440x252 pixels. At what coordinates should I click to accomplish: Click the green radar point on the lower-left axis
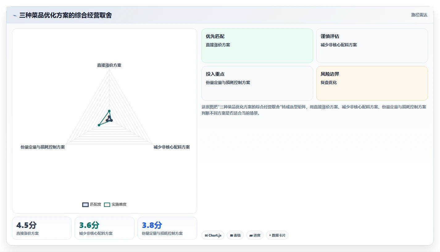point(99,125)
